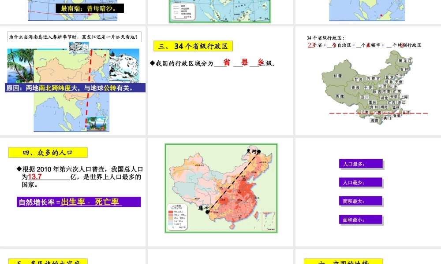The width and height of the screenshot is (441, 264).
Task: Click the '青海' label on the province map
Action: pyautogui.click(x=355, y=87)
